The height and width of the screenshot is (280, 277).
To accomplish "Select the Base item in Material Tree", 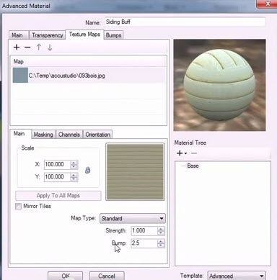I will point(193,166).
